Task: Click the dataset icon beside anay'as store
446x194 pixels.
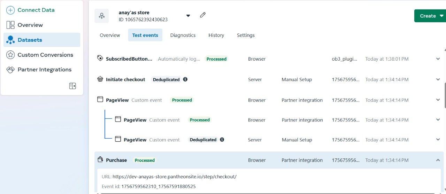Action: [x=101, y=16]
